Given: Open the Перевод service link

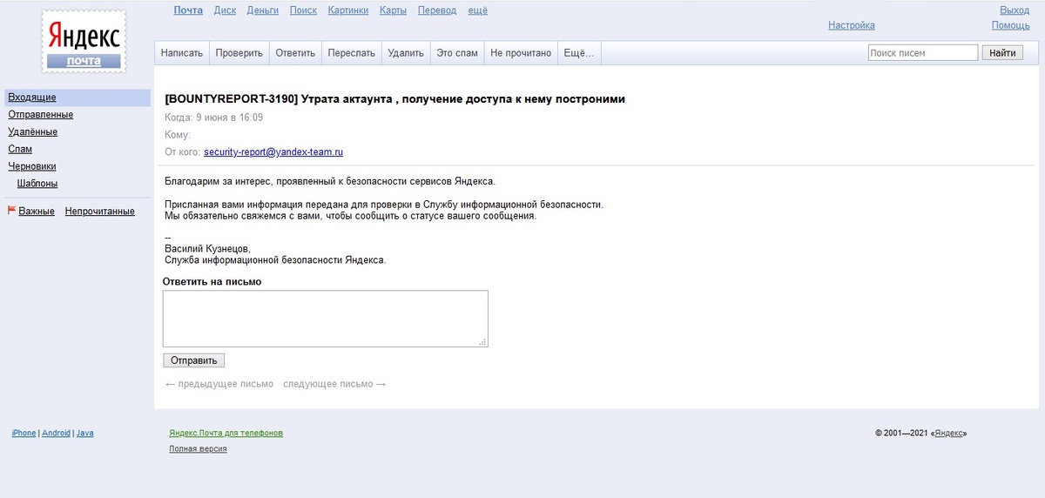Looking at the screenshot, I should point(437,10).
